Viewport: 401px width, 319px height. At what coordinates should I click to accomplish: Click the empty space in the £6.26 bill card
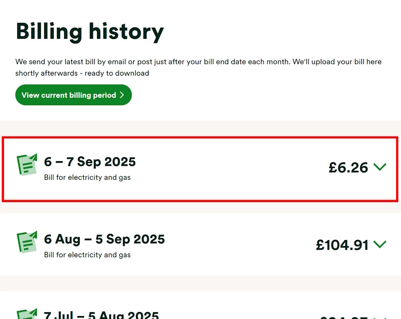tap(233, 169)
